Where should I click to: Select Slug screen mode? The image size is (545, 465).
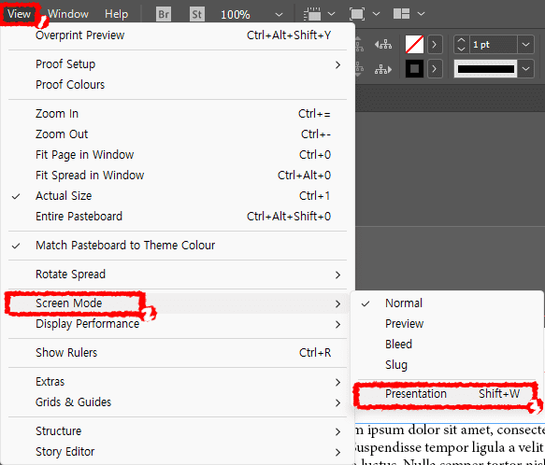coord(447,365)
